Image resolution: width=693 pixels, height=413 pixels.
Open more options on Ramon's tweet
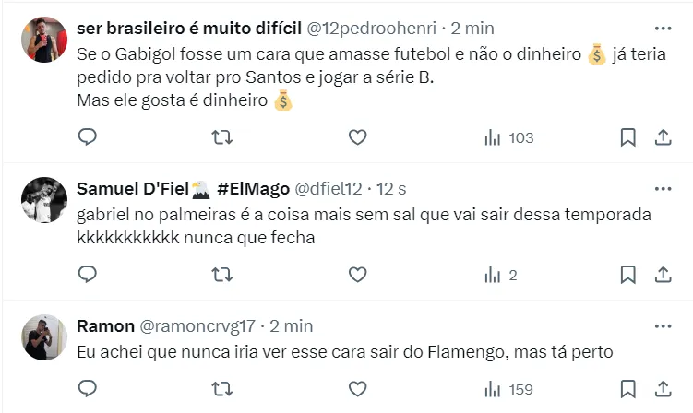[663, 325]
